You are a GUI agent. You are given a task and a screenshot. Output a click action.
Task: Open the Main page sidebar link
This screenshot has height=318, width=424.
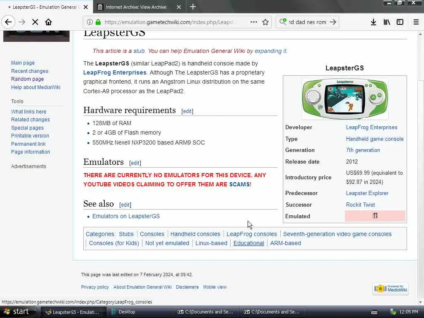[23, 63]
